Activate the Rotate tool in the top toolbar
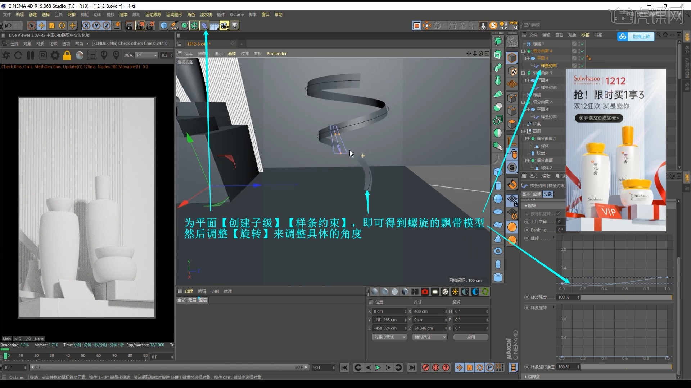The image size is (691, 388). (62, 26)
